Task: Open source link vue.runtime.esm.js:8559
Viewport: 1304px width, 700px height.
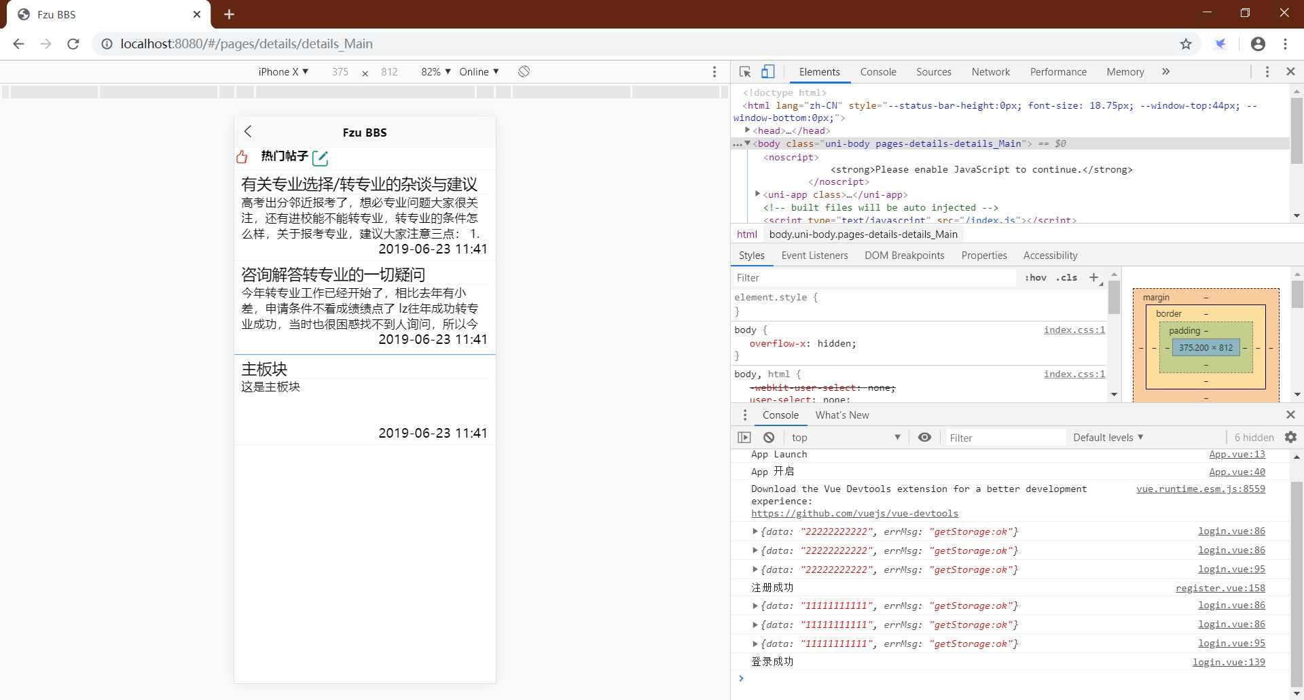Action: click(1201, 489)
